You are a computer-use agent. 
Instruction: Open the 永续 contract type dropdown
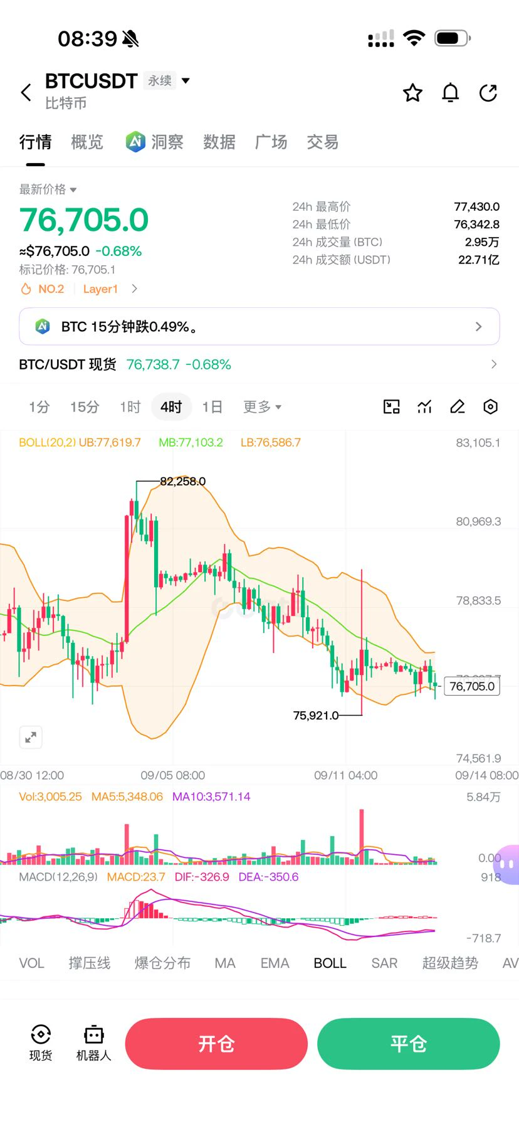pos(167,81)
